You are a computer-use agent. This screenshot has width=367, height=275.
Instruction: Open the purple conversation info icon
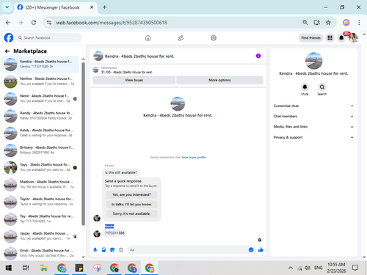258,56
